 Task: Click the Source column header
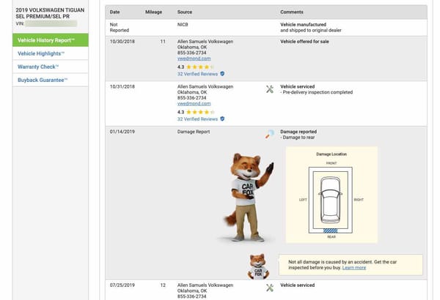pyautogui.click(x=185, y=12)
